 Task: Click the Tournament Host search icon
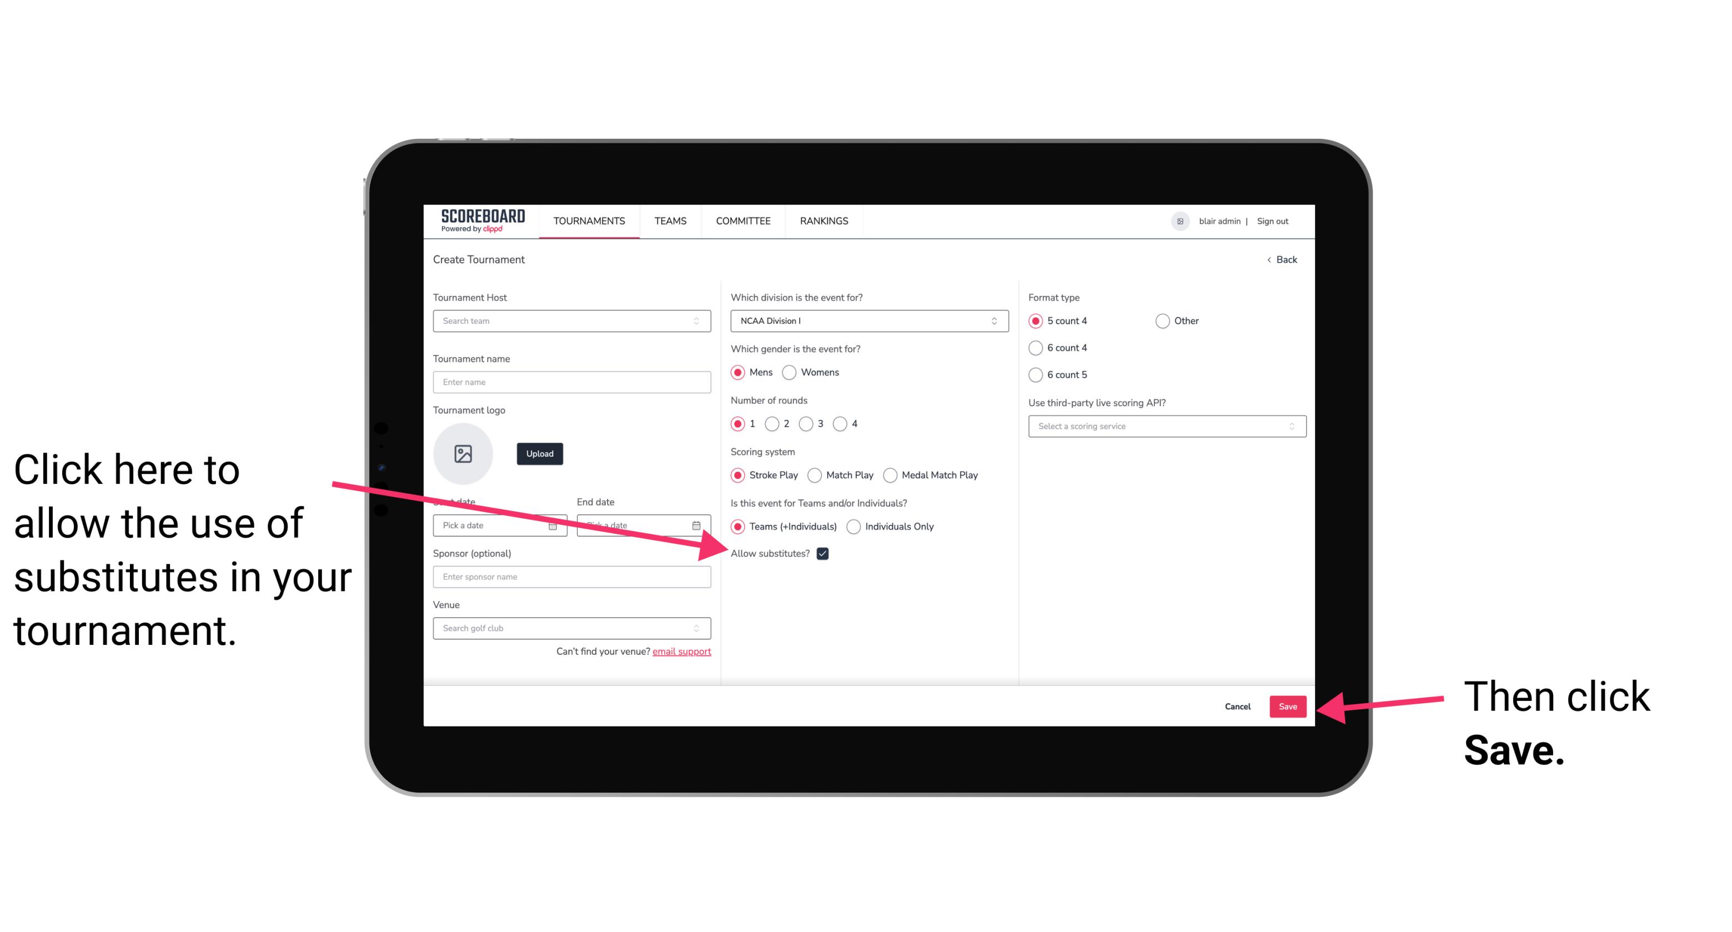pyautogui.click(x=701, y=320)
